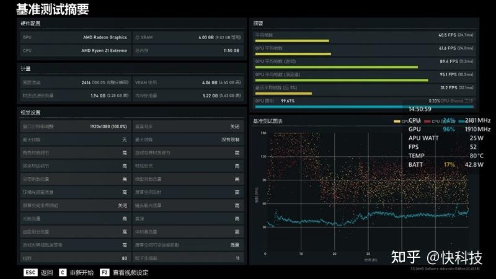Image resolution: width=496 pixels, height=279 pixels.
Task: Click the VRAM 4.00 GB row
Action: pos(188,37)
